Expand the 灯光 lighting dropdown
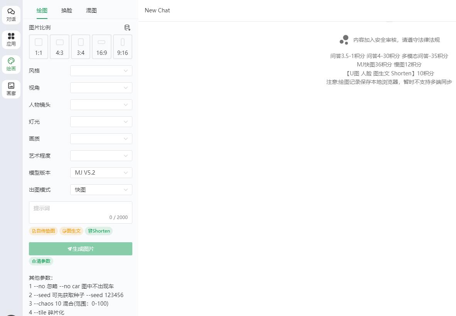The width and height of the screenshot is (456, 316). click(101, 122)
